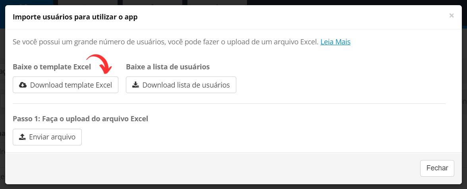Click the Baixe o template Excel heading
Image resolution: width=467 pixels, height=189 pixels.
(x=52, y=67)
